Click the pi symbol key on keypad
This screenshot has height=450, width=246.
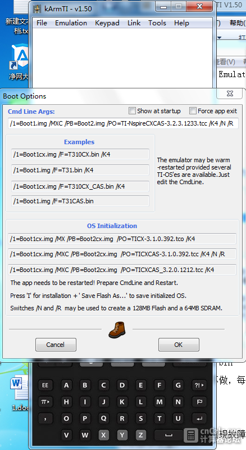point(45,402)
